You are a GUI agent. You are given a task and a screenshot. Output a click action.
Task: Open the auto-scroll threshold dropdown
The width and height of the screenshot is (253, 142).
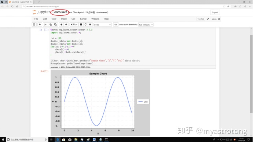tap(146, 25)
